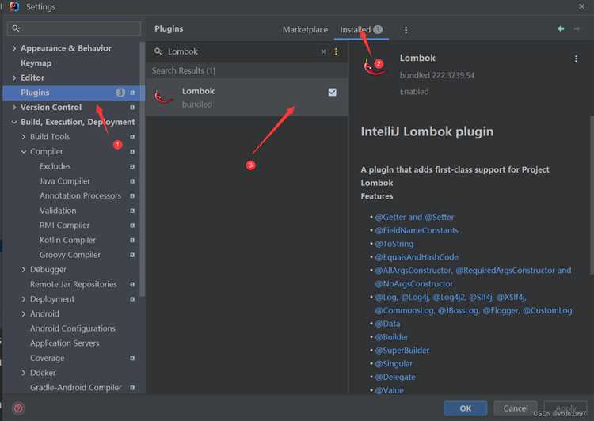Toggle the Lombok plugin enabled checkbox
Viewport: 594px width, 421px height.
[332, 92]
